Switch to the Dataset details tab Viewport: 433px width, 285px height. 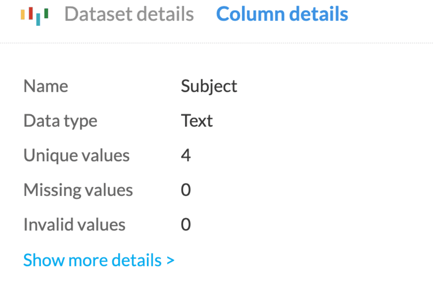[x=129, y=15]
